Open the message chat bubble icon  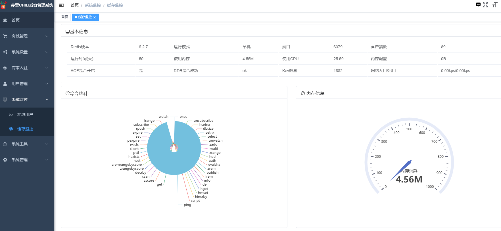coord(478,5)
